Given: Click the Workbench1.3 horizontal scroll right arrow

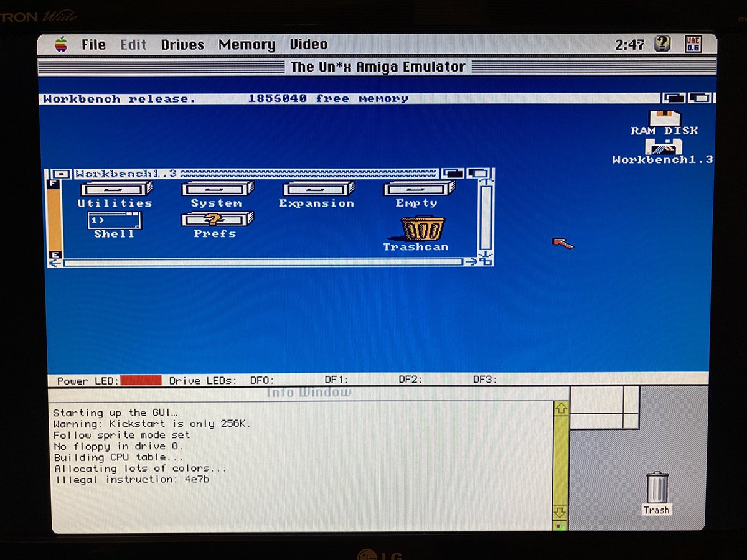Looking at the screenshot, I should pos(472,262).
